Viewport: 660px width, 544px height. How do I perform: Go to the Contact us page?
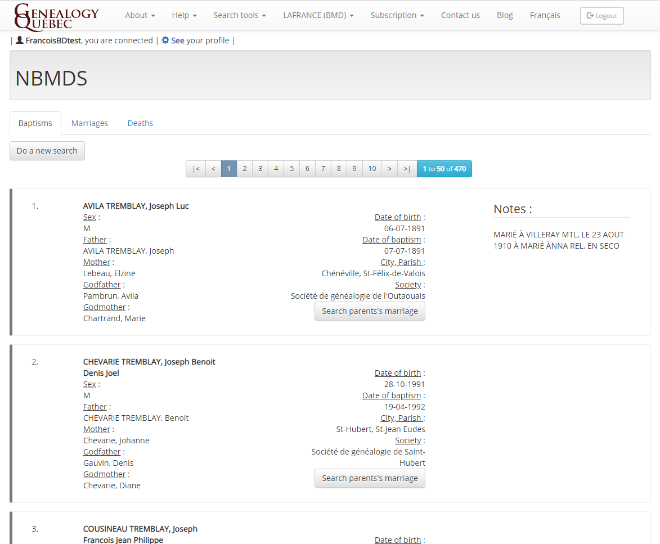460,15
